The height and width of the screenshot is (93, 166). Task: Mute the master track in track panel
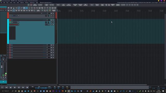pos(51,13)
